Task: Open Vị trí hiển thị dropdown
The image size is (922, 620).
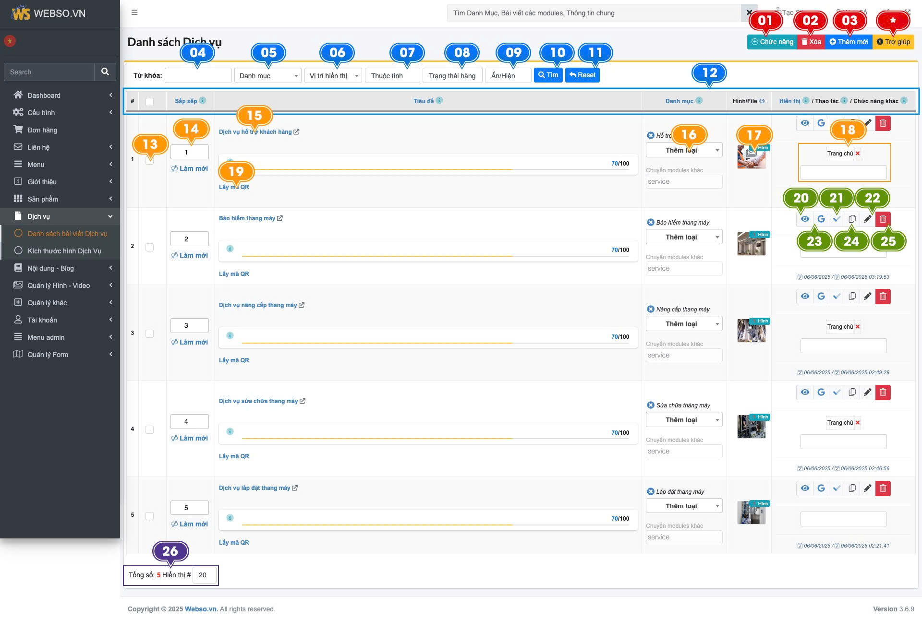Action: click(x=333, y=76)
